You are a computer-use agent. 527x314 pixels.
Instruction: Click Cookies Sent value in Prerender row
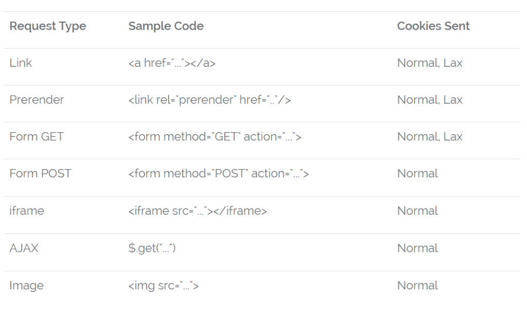(430, 100)
